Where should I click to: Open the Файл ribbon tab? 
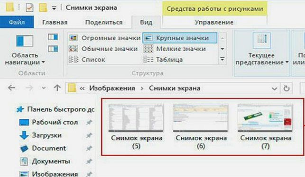coord(17,22)
